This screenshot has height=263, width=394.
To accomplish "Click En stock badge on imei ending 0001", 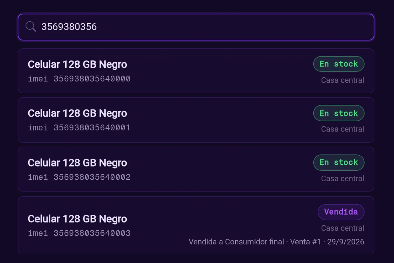I will [339, 113].
